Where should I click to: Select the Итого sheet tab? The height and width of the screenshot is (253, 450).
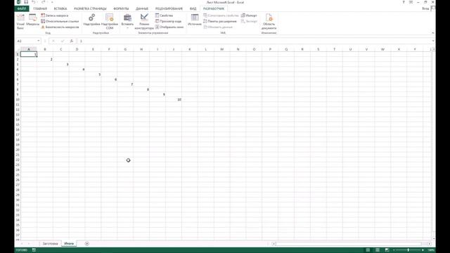point(69,244)
